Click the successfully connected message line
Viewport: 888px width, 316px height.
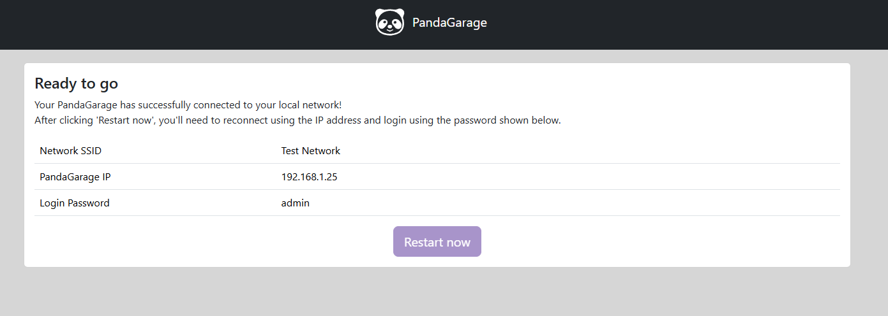tap(188, 105)
